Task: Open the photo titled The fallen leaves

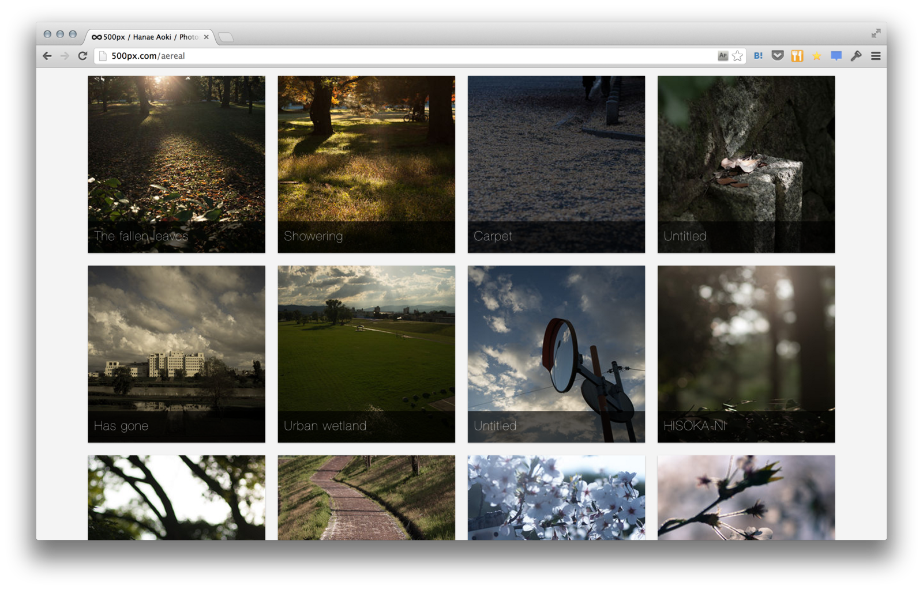Action: click(177, 164)
